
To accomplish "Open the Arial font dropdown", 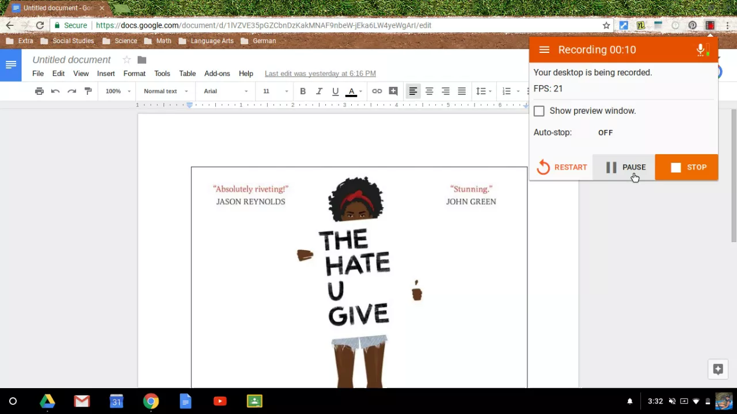I will [x=226, y=91].
